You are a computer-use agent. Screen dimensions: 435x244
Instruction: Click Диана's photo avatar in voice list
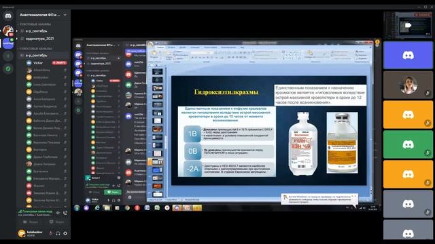[x=29, y=164]
